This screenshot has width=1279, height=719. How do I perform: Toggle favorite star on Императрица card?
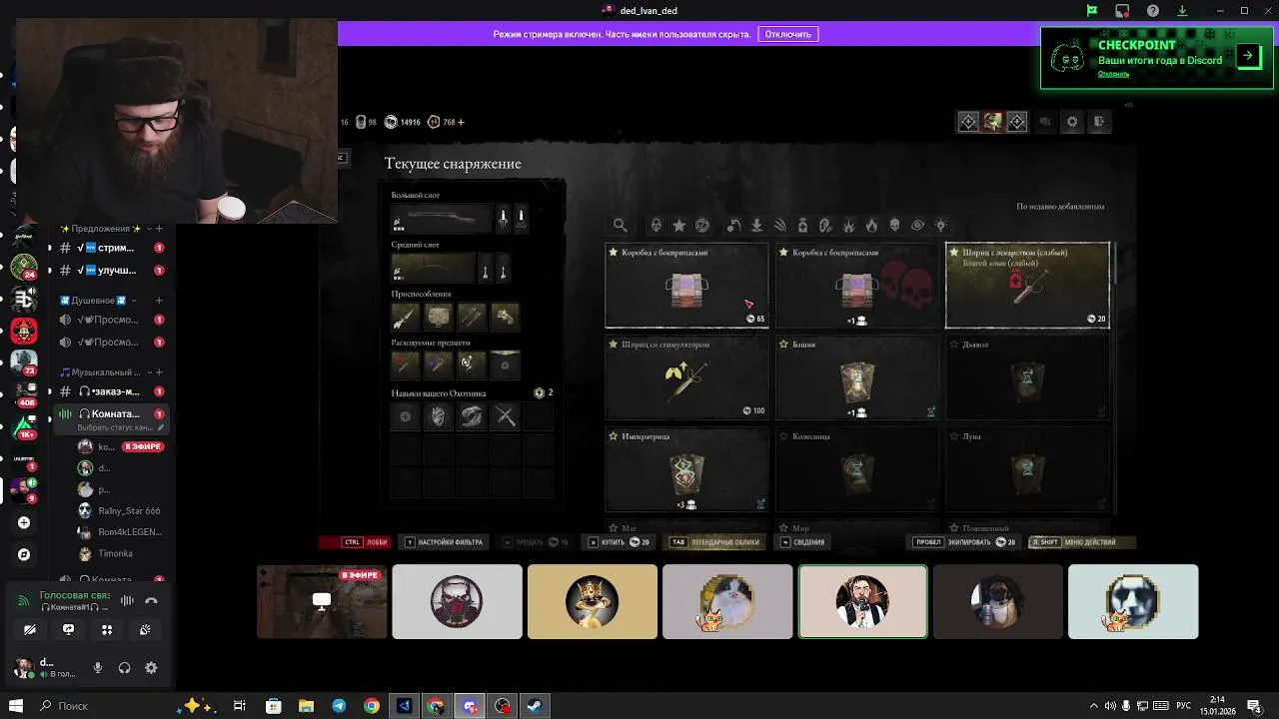tap(614, 436)
